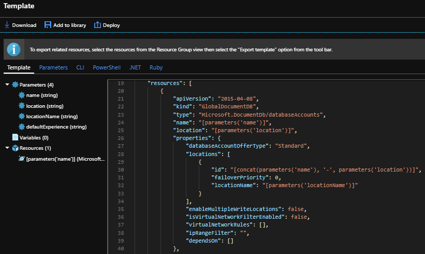Click the Add to library save icon
Screen dimensions: 425x254
pyautogui.click(x=48, y=25)
